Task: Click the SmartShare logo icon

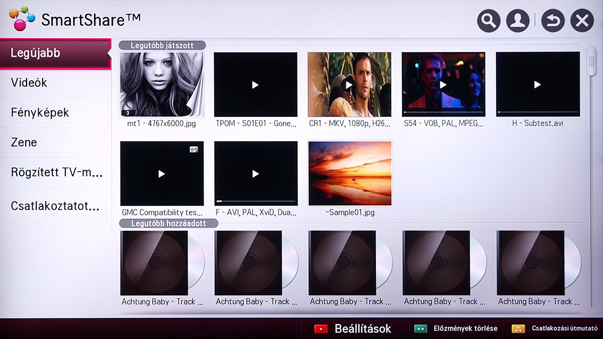Action: (x=22, y=19)
